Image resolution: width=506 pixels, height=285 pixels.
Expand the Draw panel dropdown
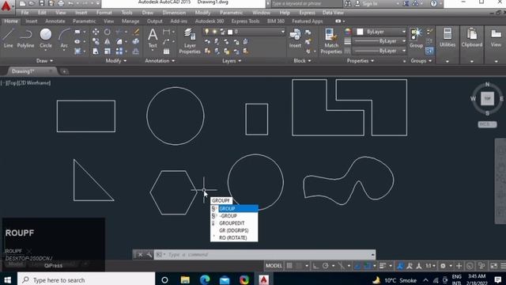(44, 61)
